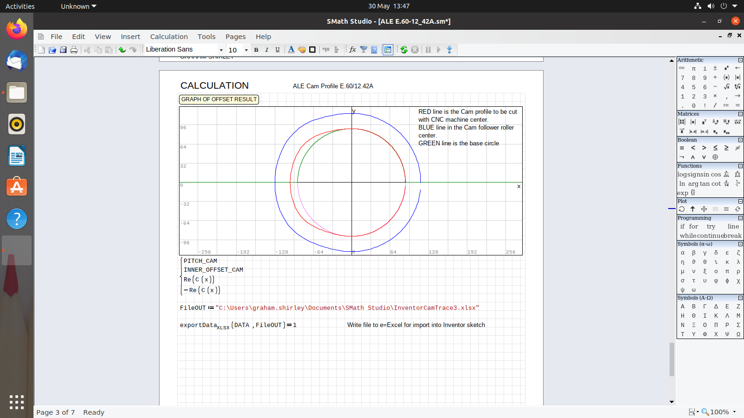
Task: Insert a matrix from the Matrices panel
Action: [x=682, y=122]
